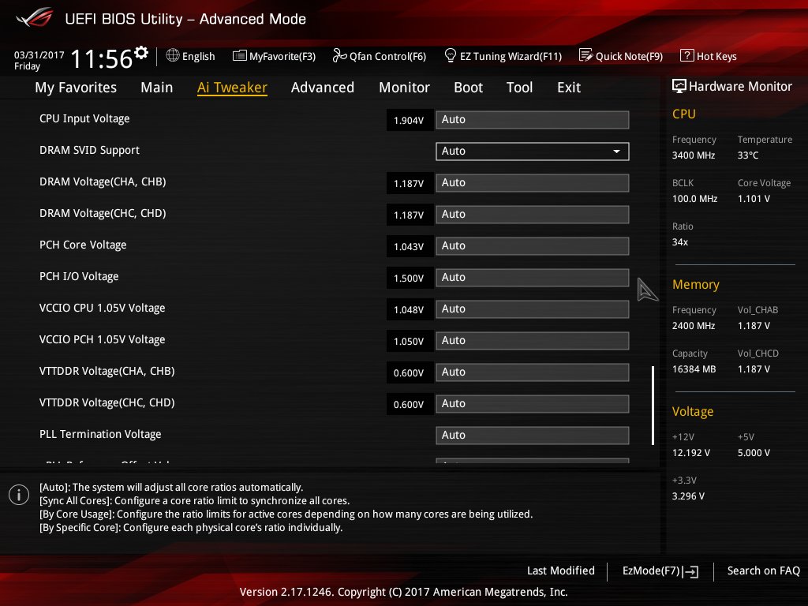Click the VCCIO CPU 1.05V Voltage field
808x606 pixels.
[x=533, y=309]
